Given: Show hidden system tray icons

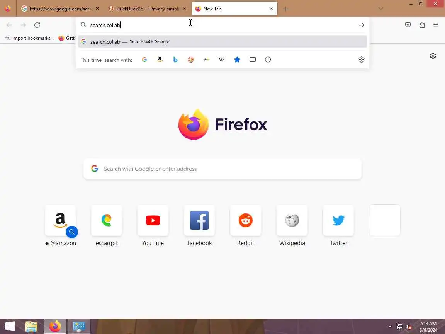Looking at the screenshot, I should click(390, 327).
